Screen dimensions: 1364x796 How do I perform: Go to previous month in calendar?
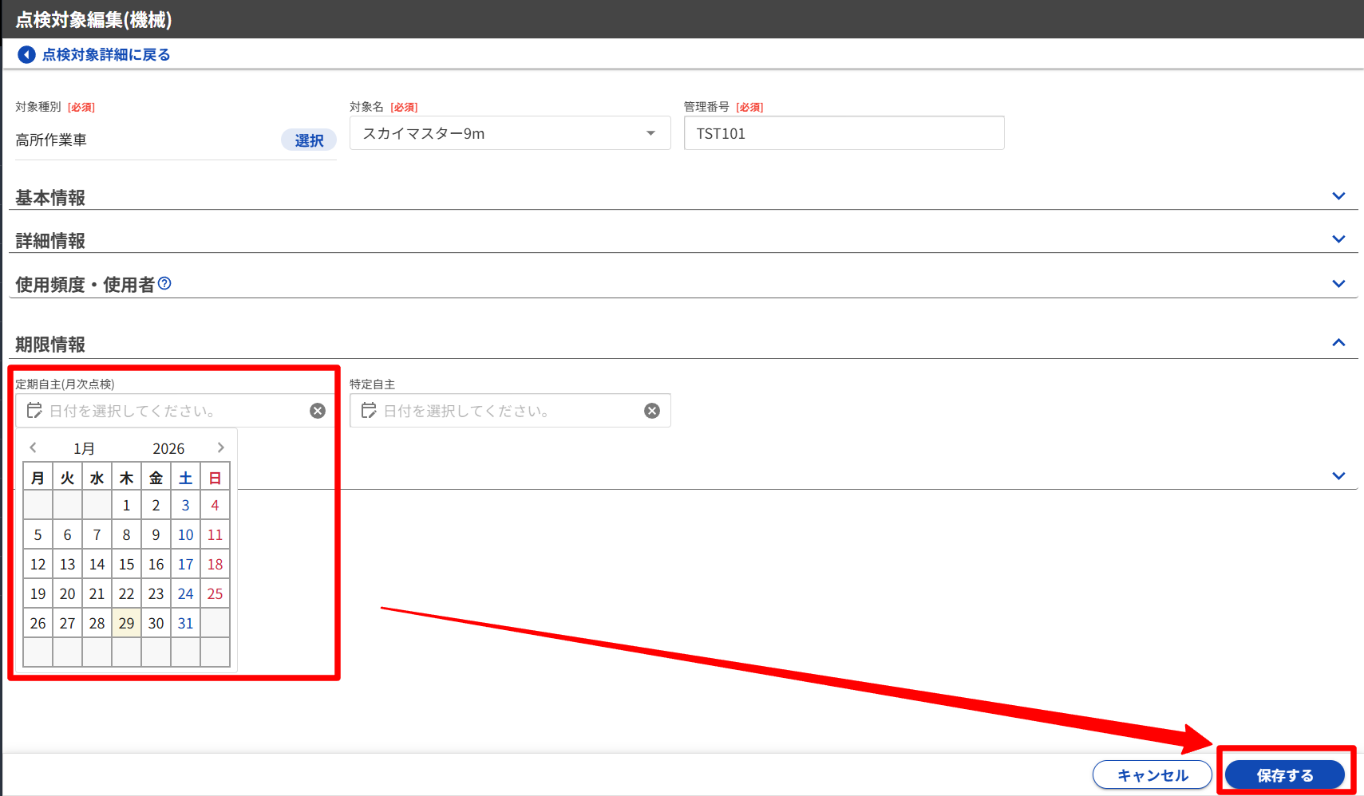pyautogui.click(x=34, y=447)
